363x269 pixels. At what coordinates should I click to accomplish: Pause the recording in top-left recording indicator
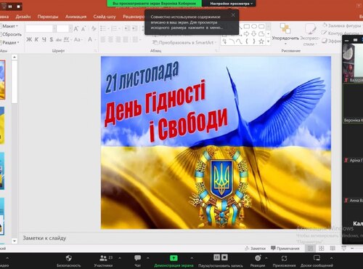(10, 7)
